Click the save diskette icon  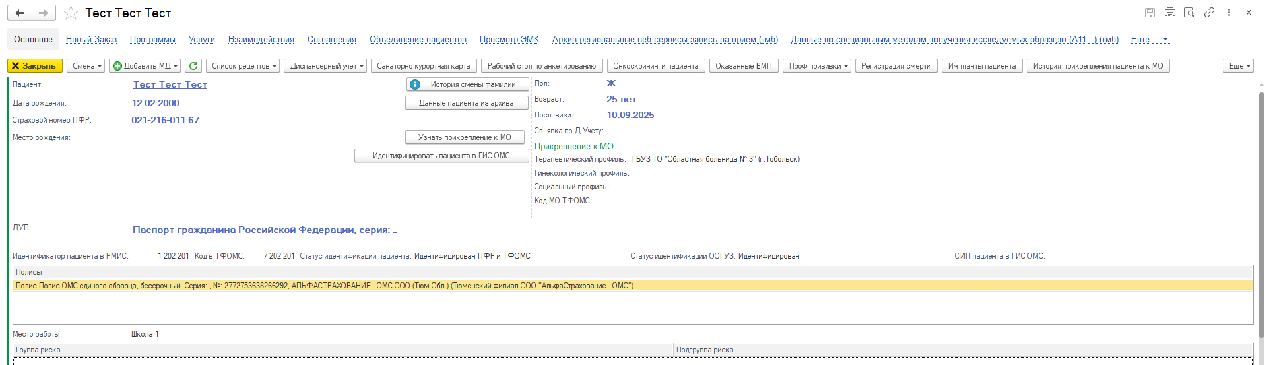[x=1150, y=13]
